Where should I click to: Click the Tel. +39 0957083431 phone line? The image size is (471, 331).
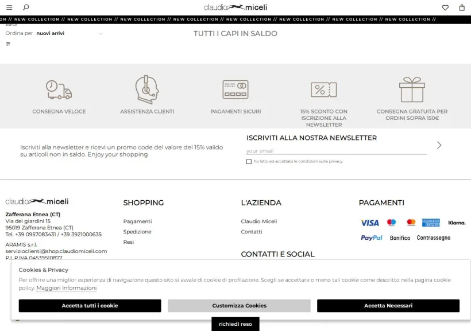click(53, 235)
